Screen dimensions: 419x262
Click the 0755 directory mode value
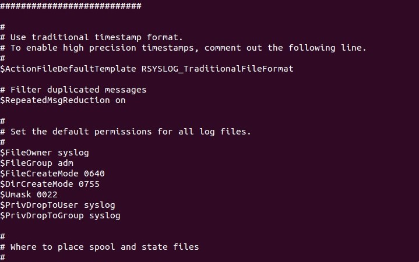(x=89, y=185)
